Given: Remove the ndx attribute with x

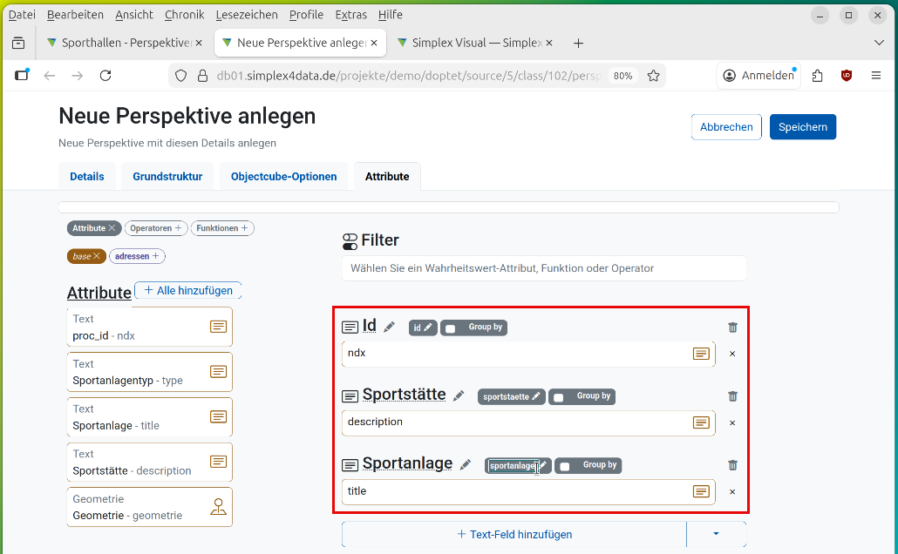Looking at the screenshot, I should point(732,354).
